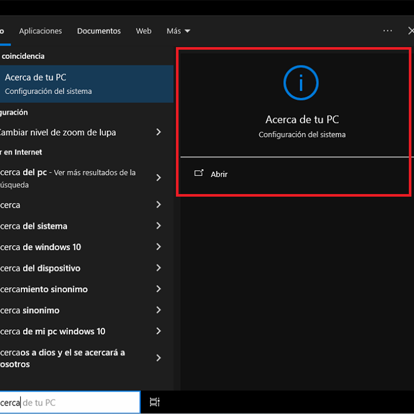Click Configuración del sistema preview subtitle
Screen dimensions: 414x414
(x=302, y=135)
